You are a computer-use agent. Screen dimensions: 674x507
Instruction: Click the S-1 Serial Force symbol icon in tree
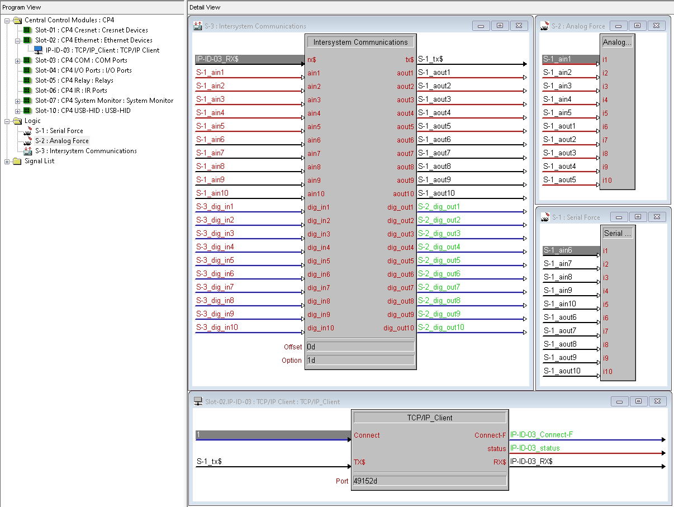click(27, 131)
